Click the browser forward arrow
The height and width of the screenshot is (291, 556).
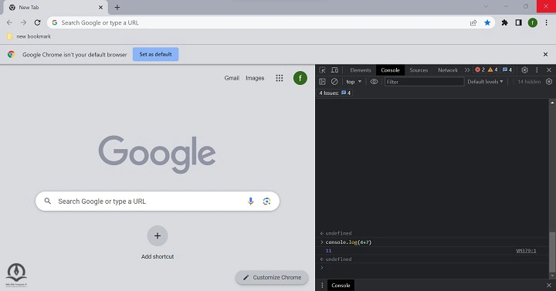coord(23,22)
